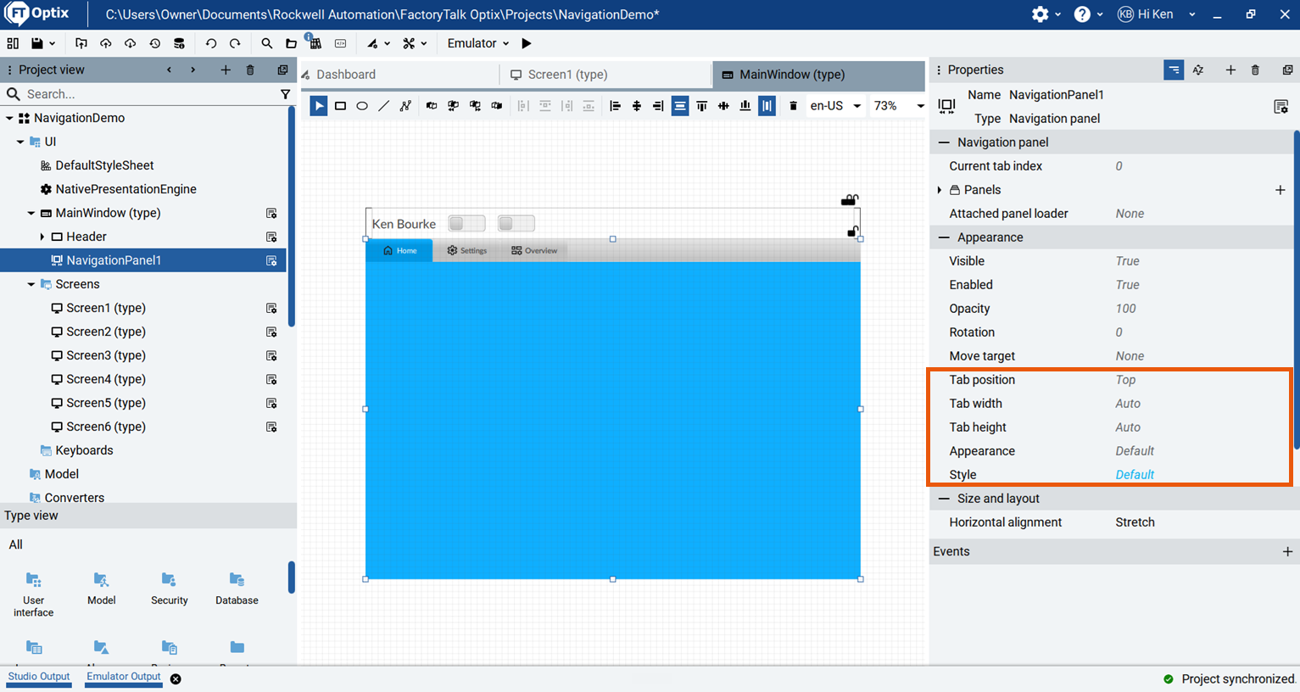
Task: Click the Project view trash icon
Action: [250, 70]
